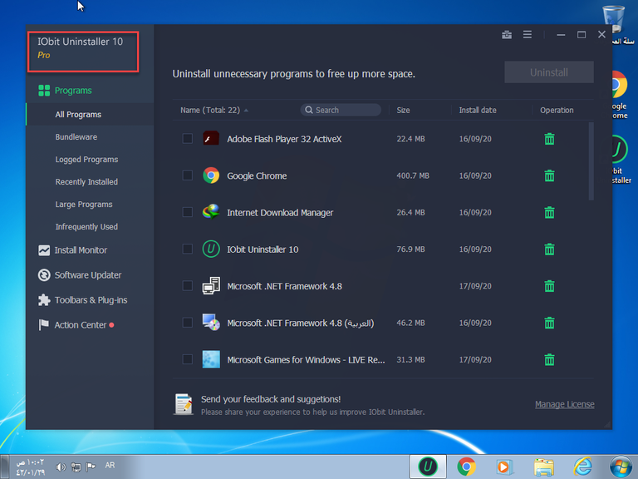The height and width of the screenshot is (479, 638).
Task: Check the IObit Uninstaller 10 checkbox
Action: coord(188,249)
